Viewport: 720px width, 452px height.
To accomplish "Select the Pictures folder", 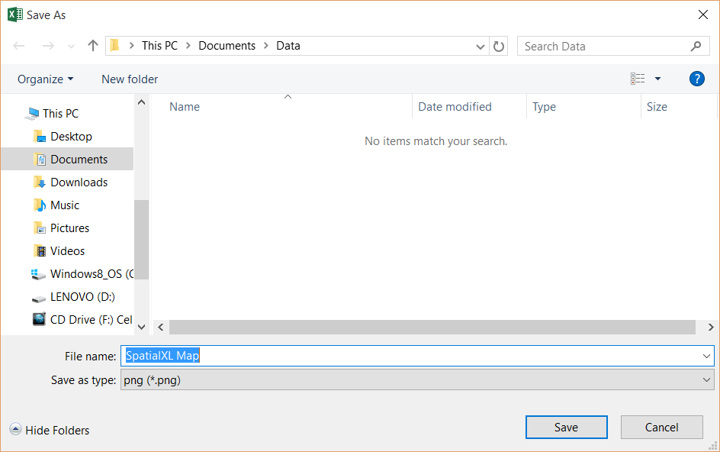I will point(69,228).
